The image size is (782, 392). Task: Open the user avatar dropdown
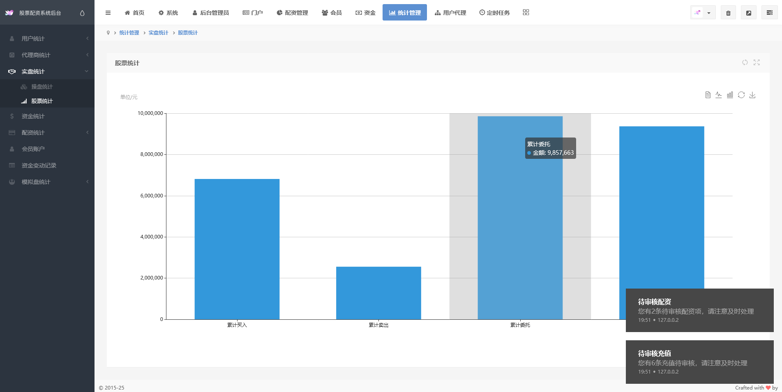pyautogui.click(x=703, y=13)
